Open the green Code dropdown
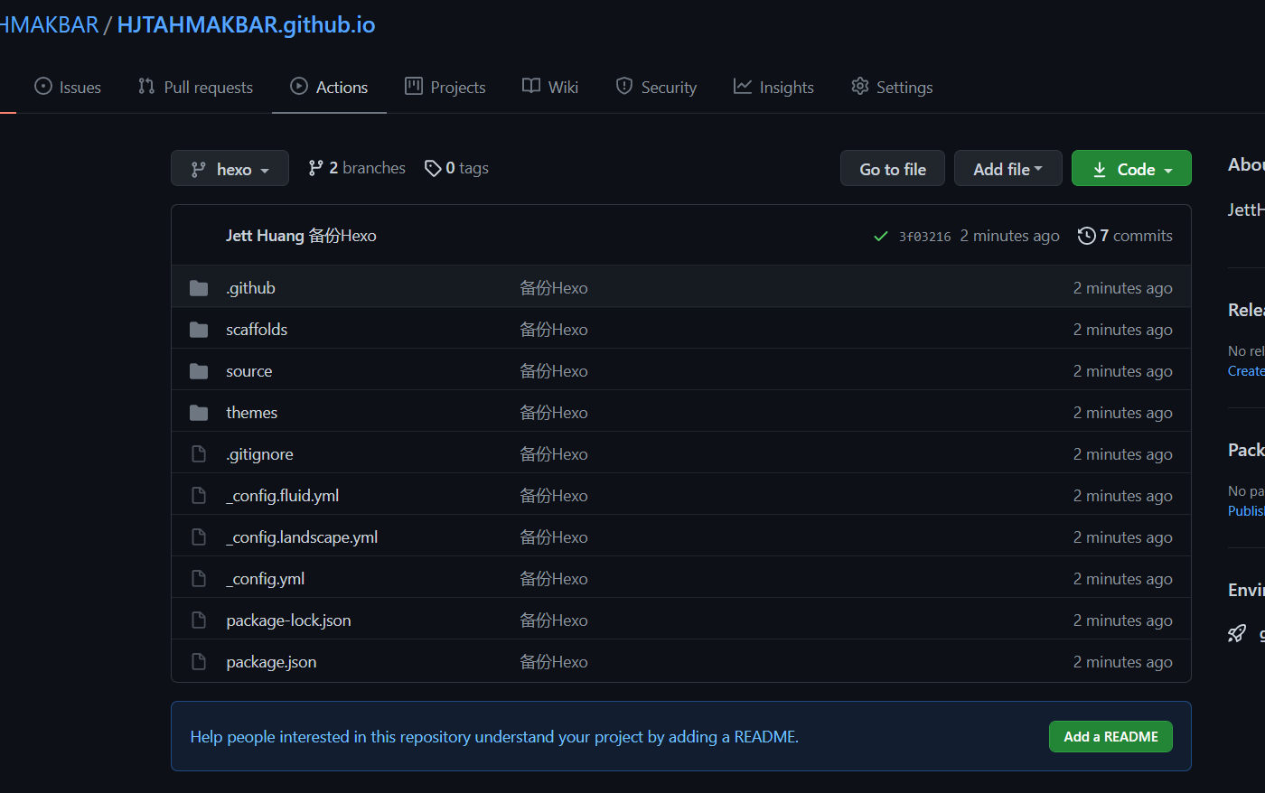 tap(1131, 169)
